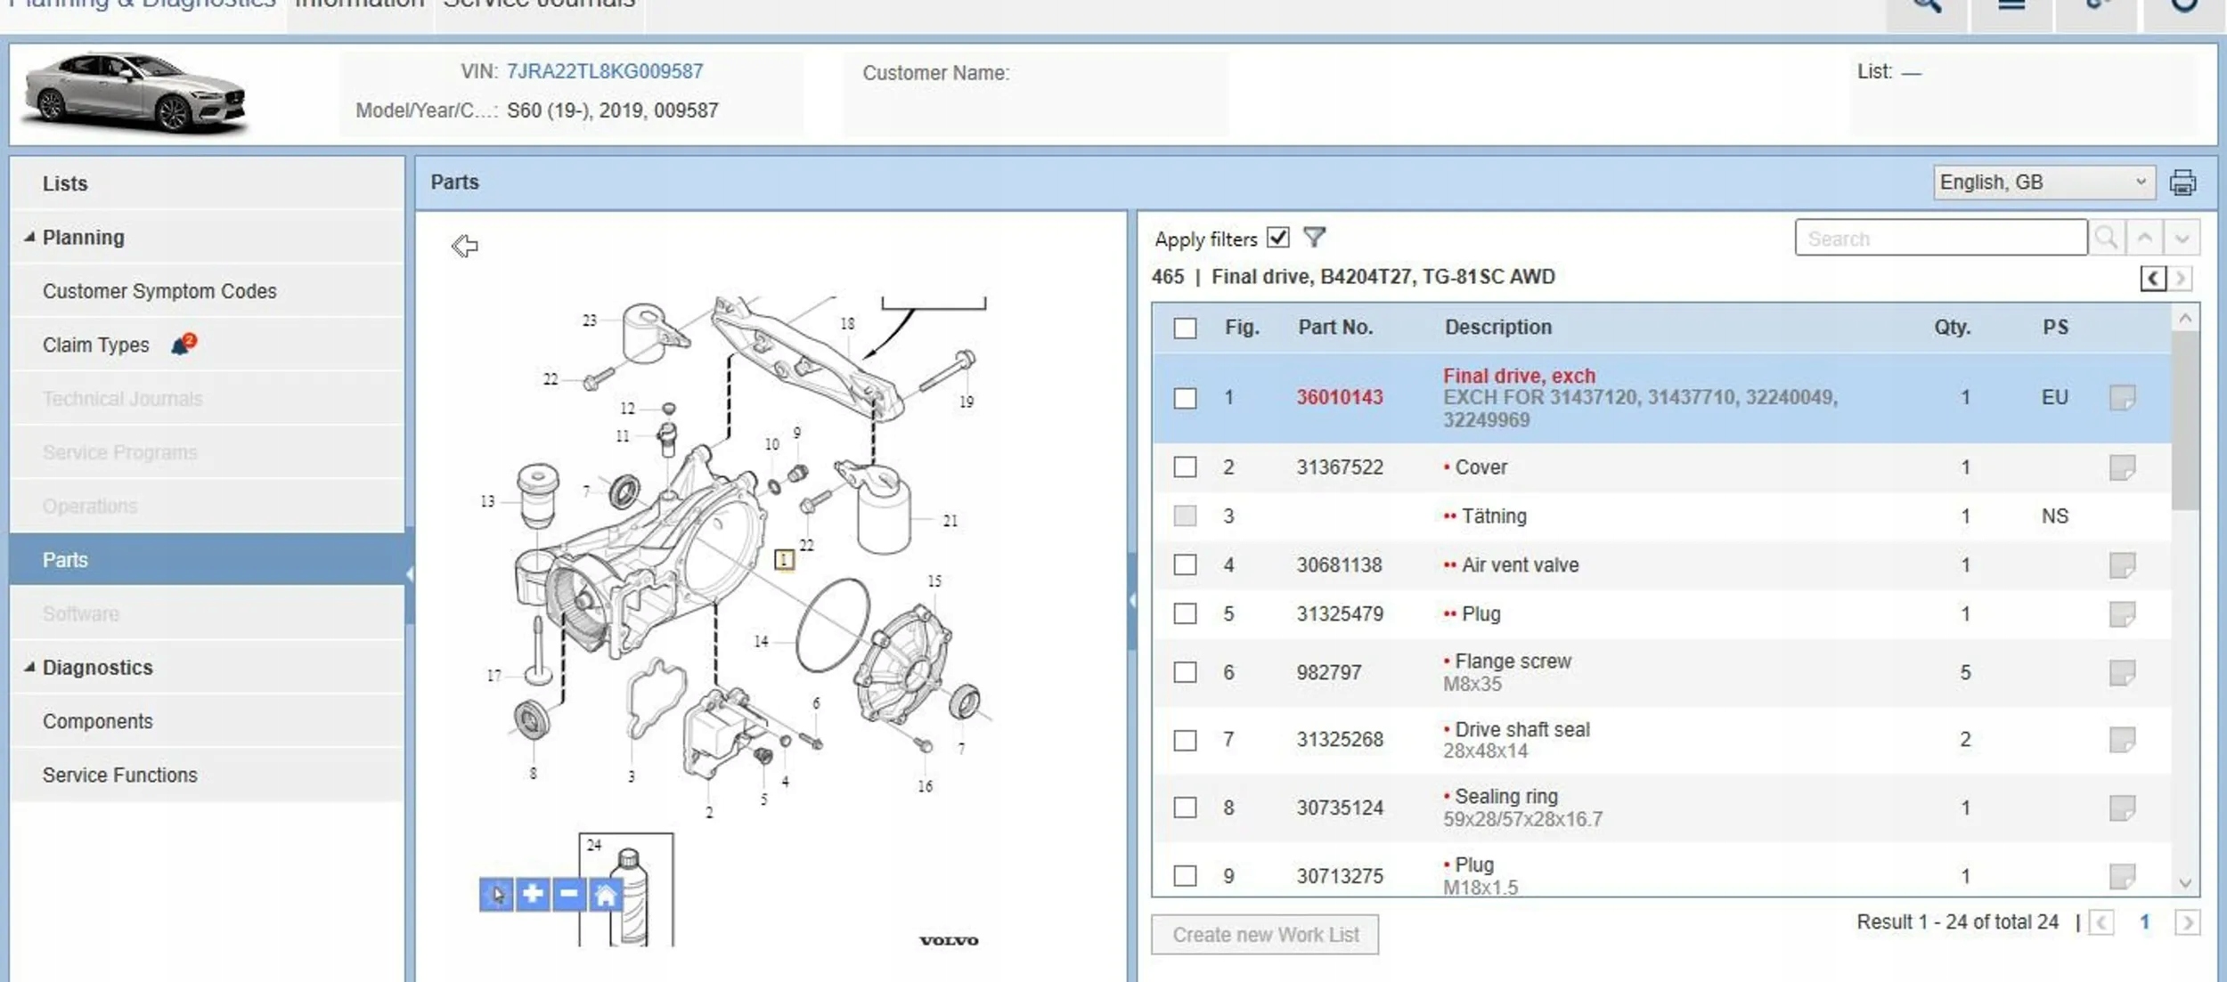Open Customer Symptom Codes menu item

click(159, 291)
